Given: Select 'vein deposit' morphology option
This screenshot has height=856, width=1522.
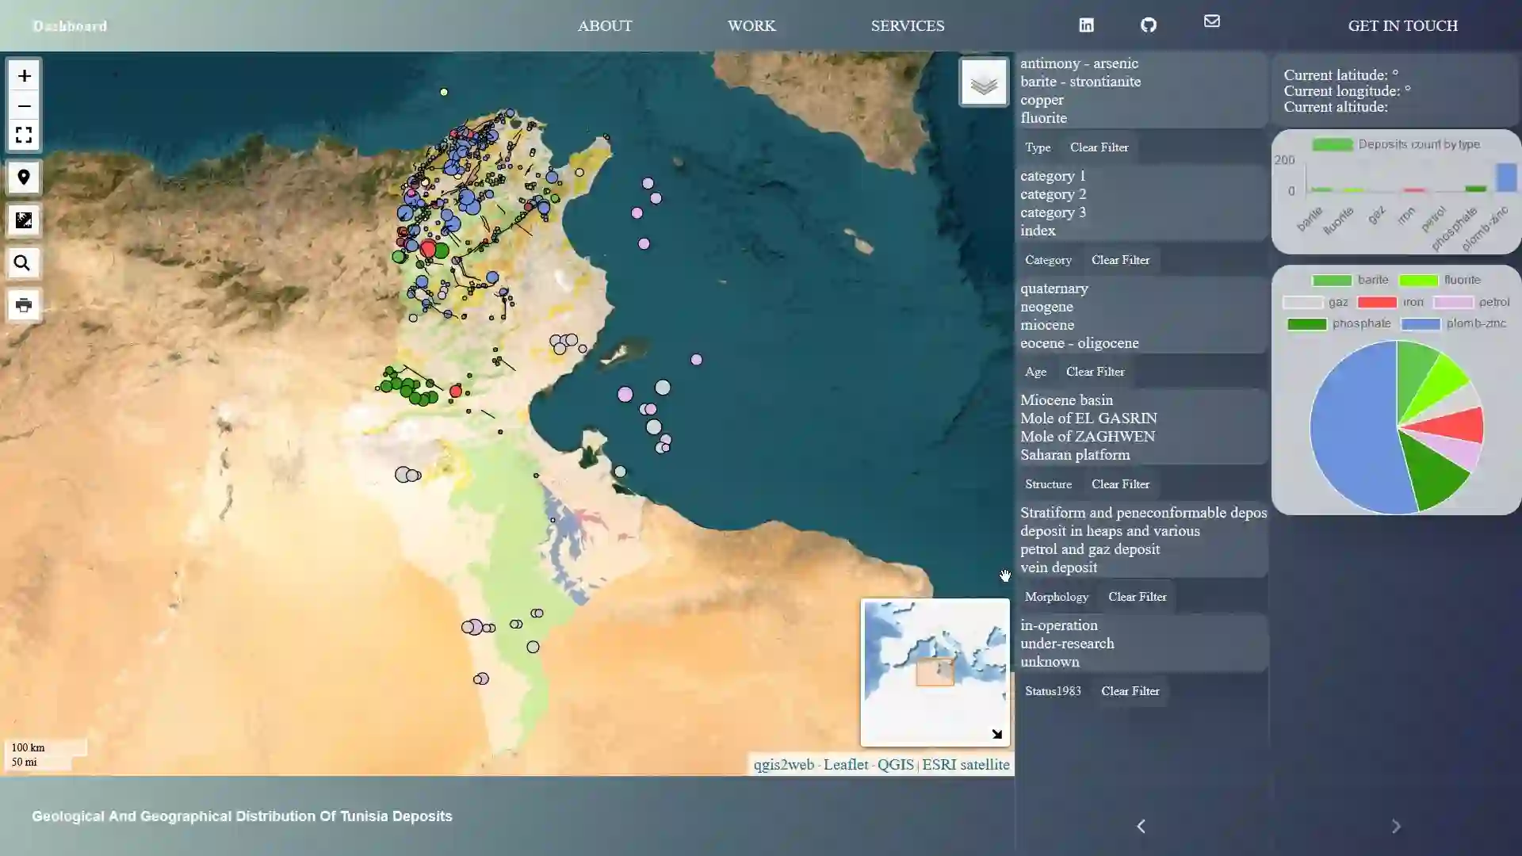Looking at the screenshot, I should pos(1058,567).
